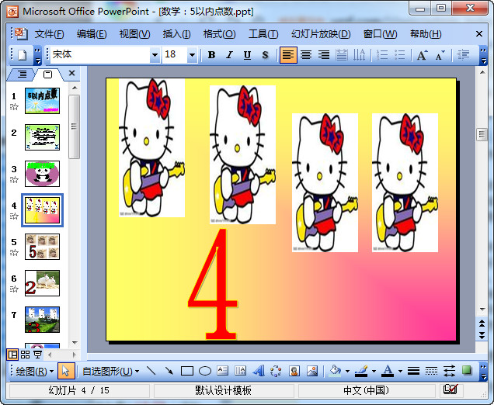This screenshot has height=405, width=494.
Task: Click the font name field 宋体
Action: click(x=100, y=55)
